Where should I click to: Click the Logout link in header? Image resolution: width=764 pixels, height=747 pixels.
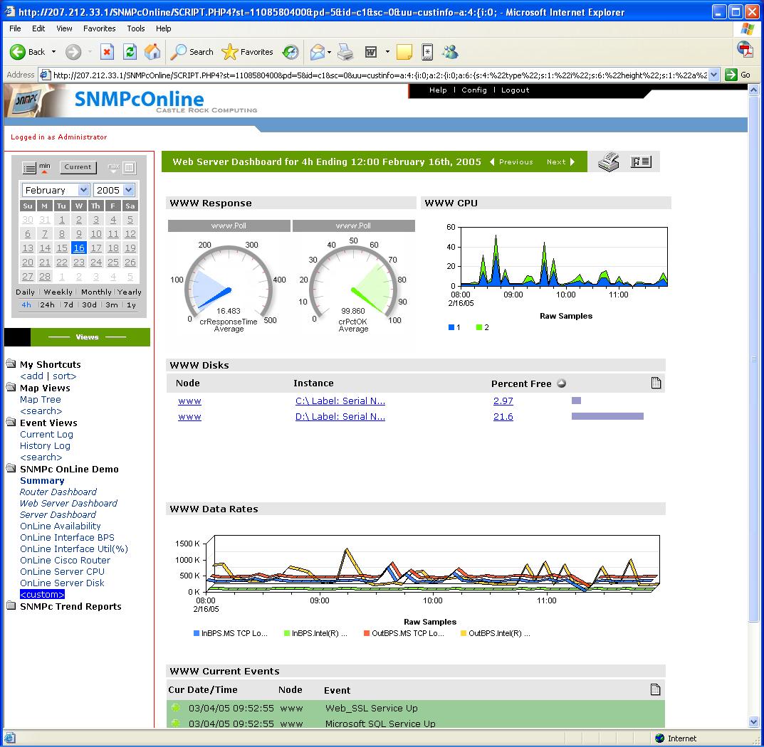515,90
